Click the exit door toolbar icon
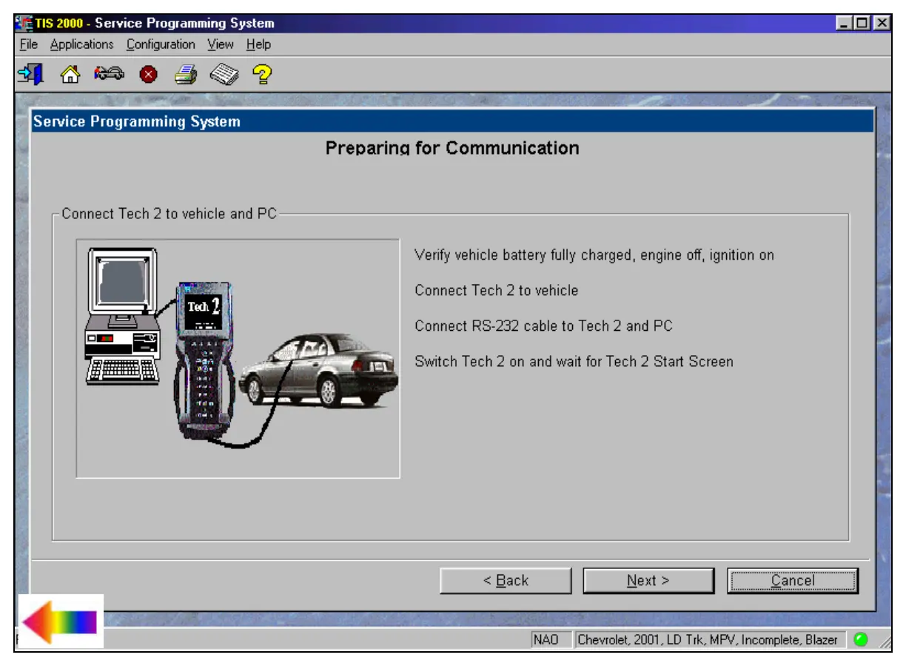The image size is (906, 666). [30, 74]
